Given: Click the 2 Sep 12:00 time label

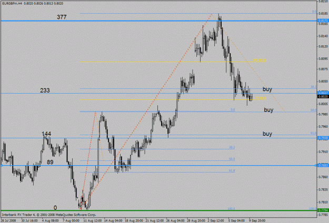Looking at the screenshot, I should (x=216, y=220).
